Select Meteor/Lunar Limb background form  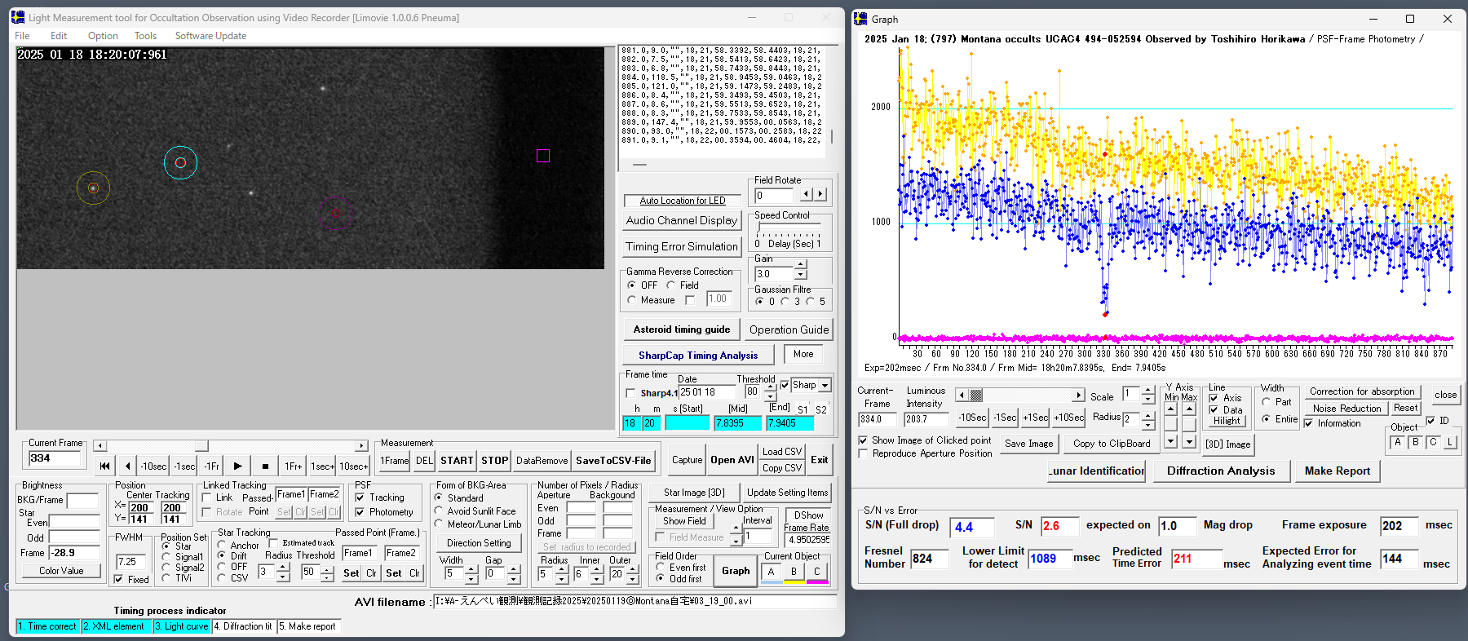point(439,524)
